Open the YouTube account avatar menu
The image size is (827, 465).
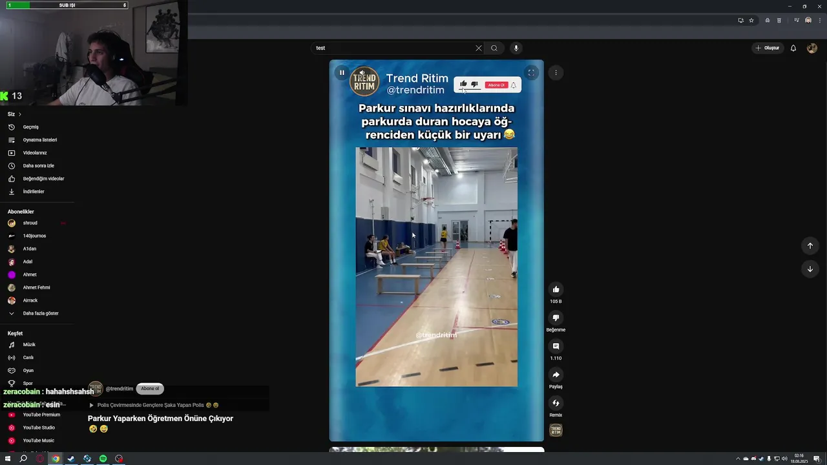[812, 48]
